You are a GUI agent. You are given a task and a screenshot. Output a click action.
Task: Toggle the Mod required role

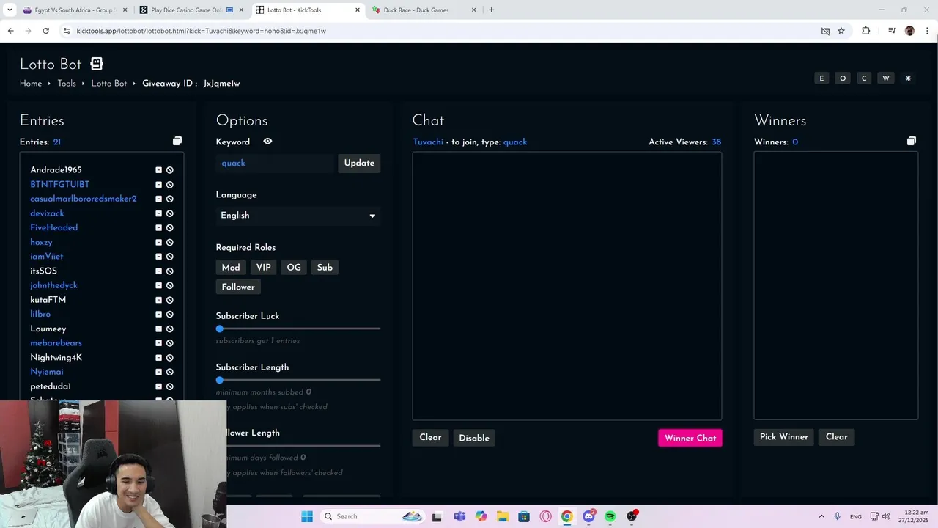231,268
